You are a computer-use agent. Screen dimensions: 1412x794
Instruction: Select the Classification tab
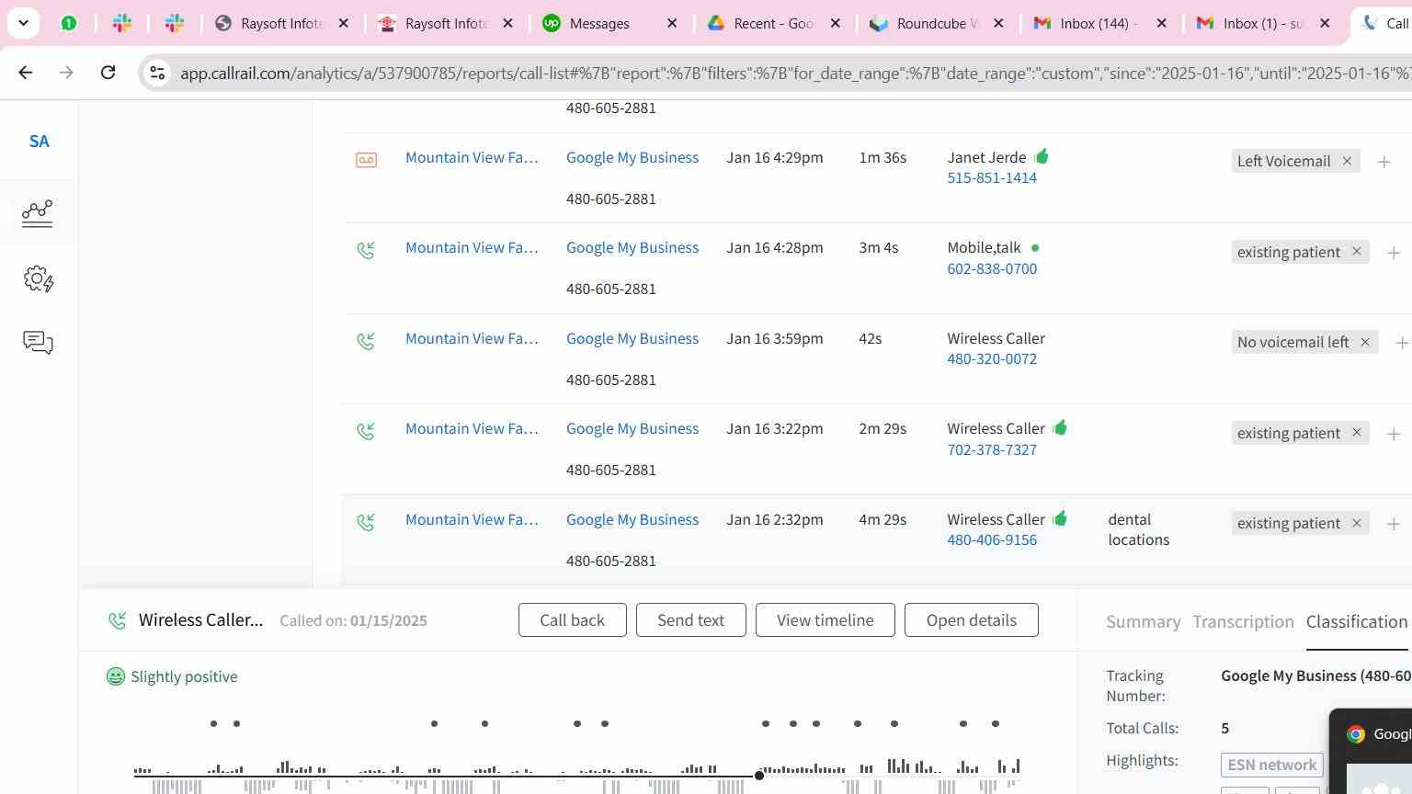(x=1357, y=622)
